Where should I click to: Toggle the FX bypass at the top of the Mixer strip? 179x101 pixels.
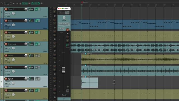68,13
